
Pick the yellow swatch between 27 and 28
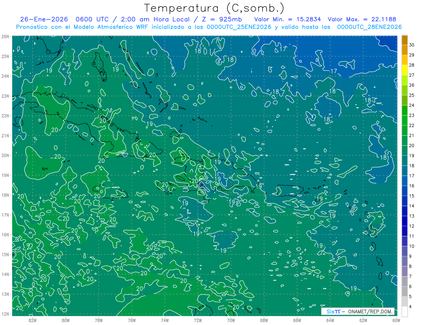405,70
